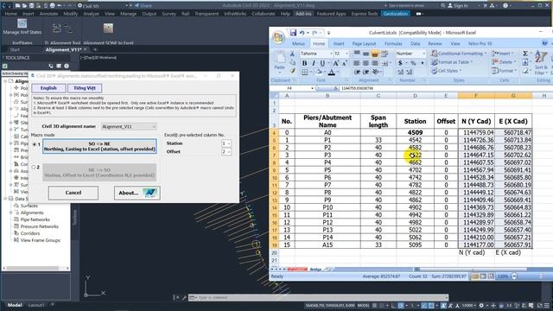Click Sort & Filter in Excel ribbon
Viewport: 553px width, 311px height.
tap(541, 62)
